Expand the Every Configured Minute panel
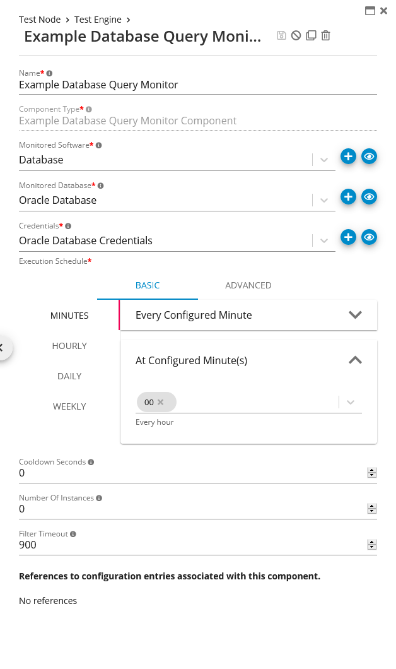 [355, 315]
